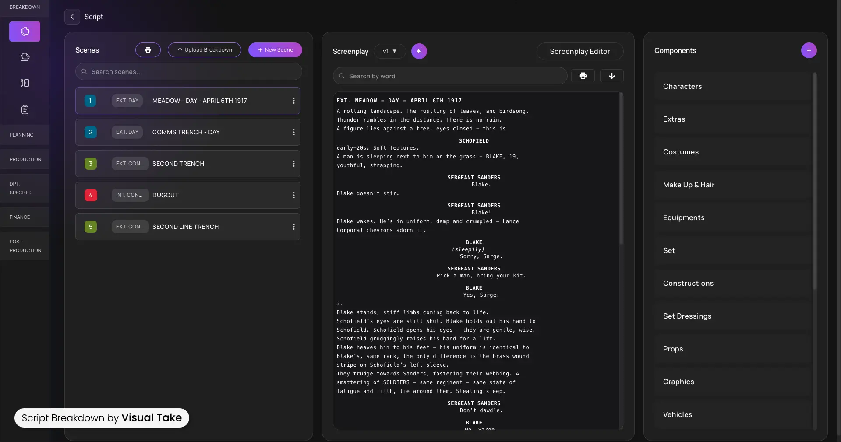Open the Reports clipboard sidebar icon

(24, 109)
